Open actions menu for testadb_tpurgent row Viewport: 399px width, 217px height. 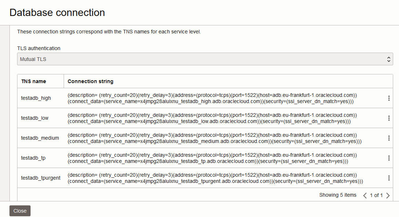coord(389,178)
